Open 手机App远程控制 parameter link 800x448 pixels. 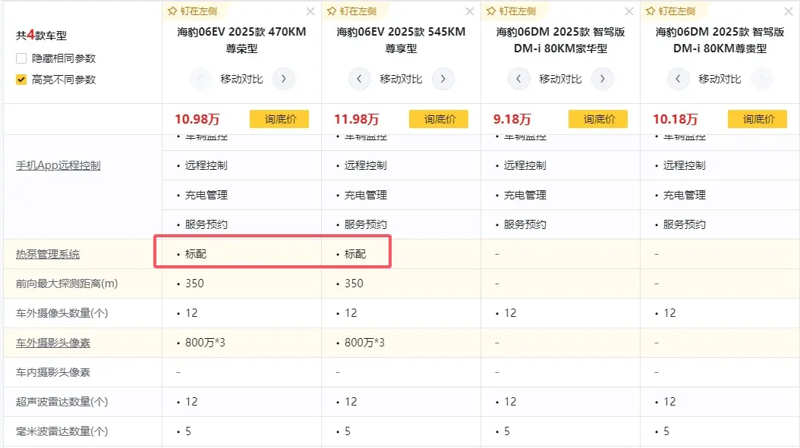[58, 166]
